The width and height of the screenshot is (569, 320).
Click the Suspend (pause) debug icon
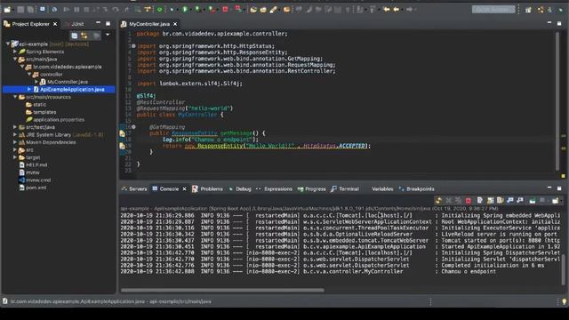coord(76,10)
